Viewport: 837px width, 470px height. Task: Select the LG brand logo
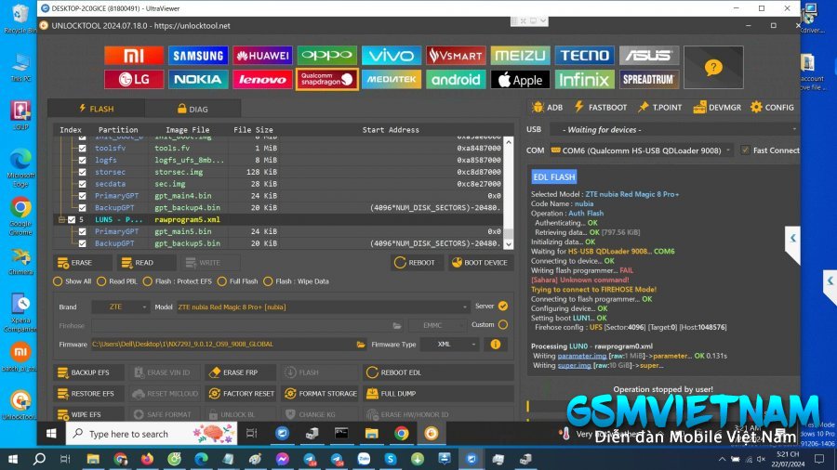[x=134, y=79]
